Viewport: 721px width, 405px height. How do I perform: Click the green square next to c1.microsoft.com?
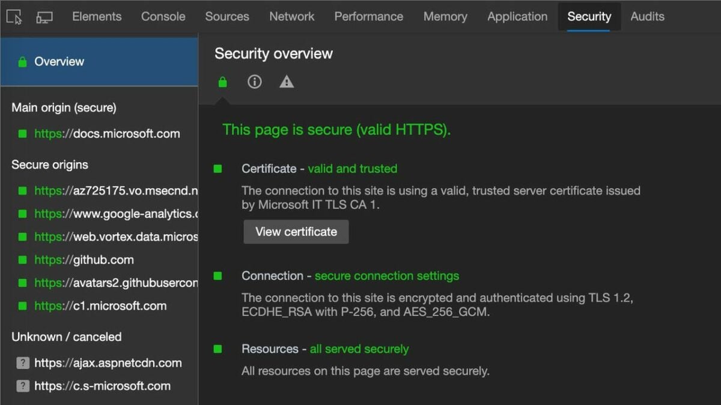[22, 306]
